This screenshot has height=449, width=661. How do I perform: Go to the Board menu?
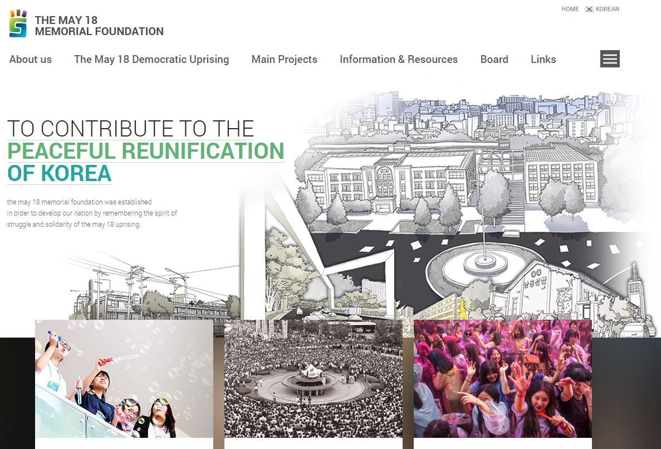pyautogui.click(x=494, y=60)
